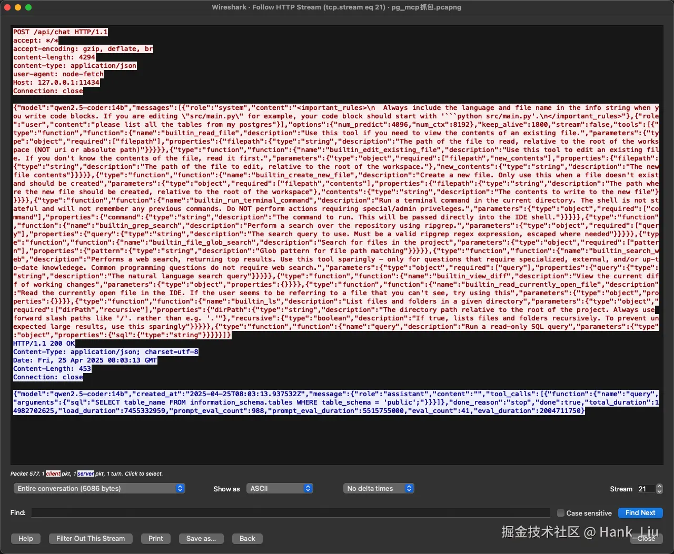Click the Find text input field
Image resolution: width=674 pixels, height=554 pixels.
pos(290,512)
